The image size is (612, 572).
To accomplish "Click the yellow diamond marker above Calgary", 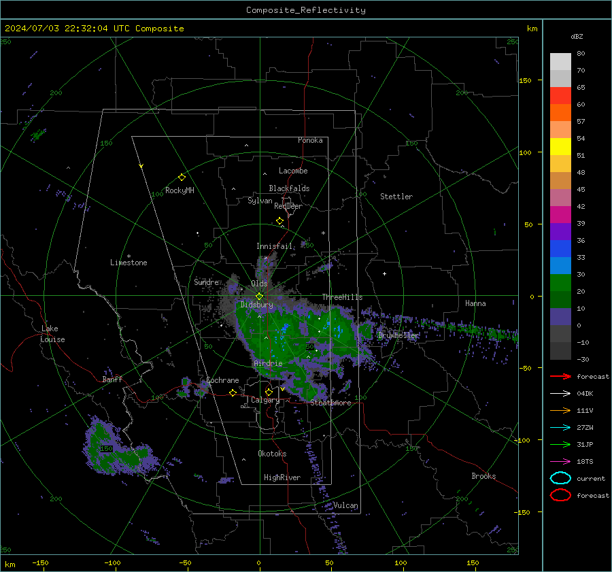I will (269, 392).
